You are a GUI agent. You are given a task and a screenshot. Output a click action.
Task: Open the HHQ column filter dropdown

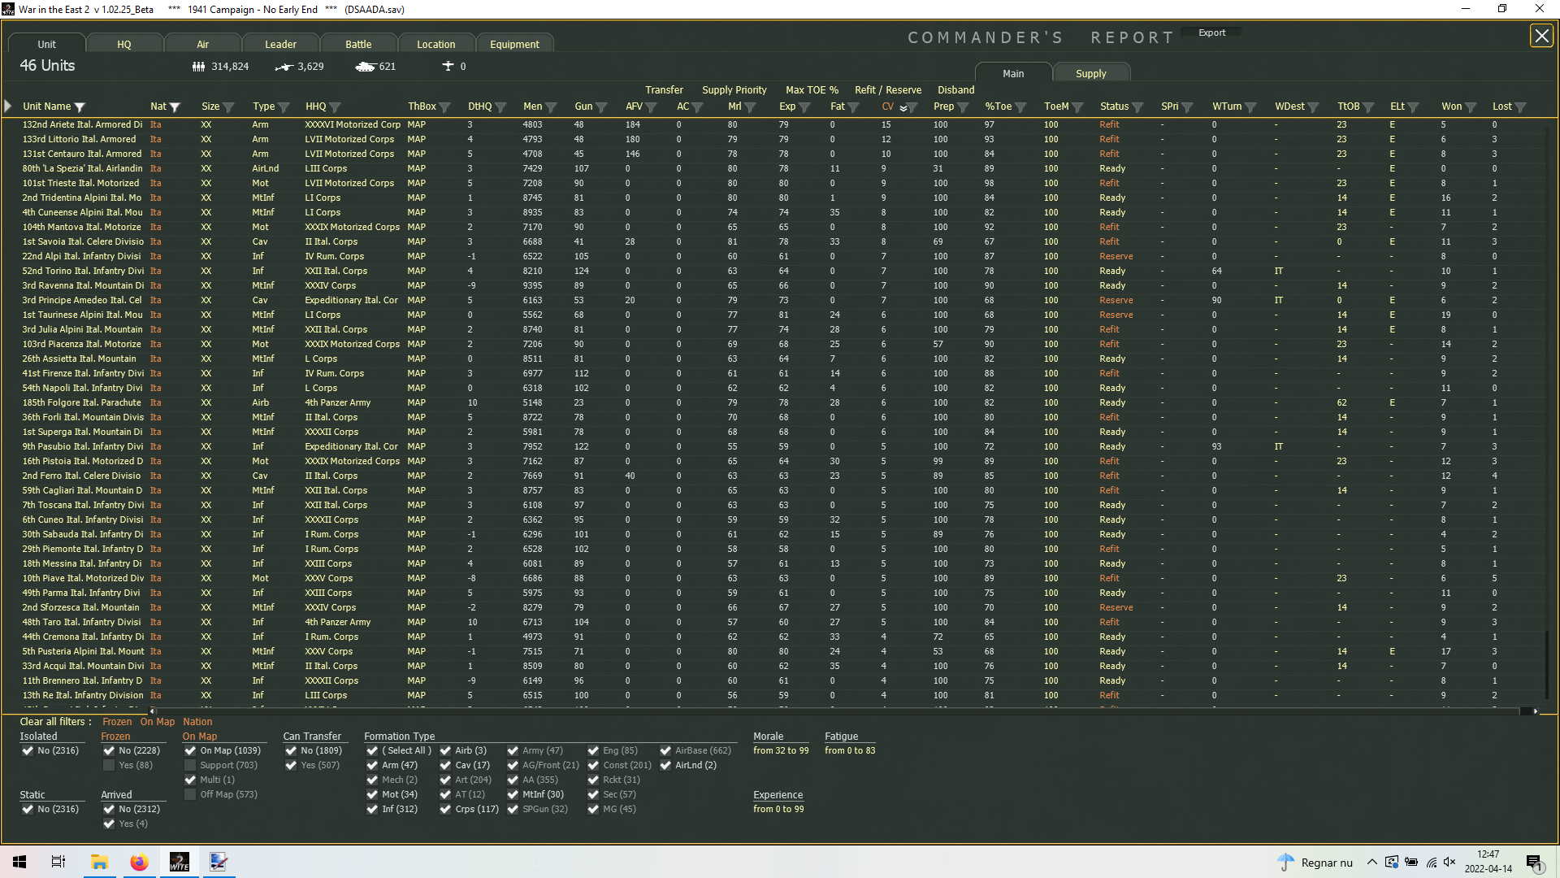[x=336, y=107]
